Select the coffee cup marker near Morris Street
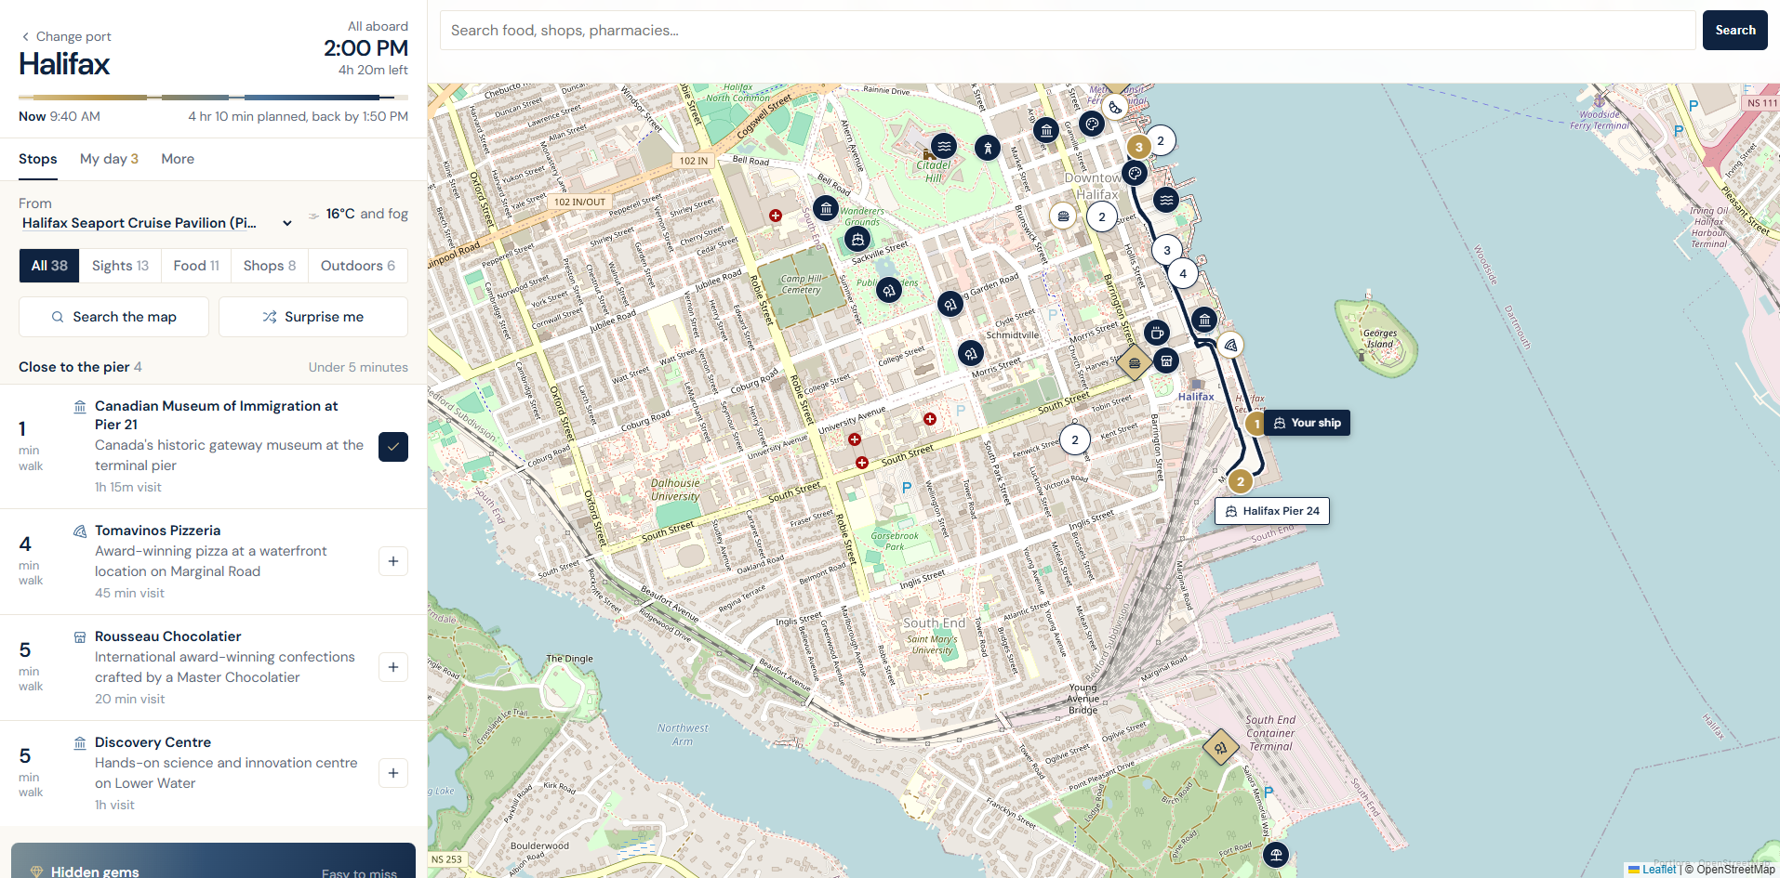The height and width of the screenshot is (878, 1780). [x=1156, y=333]
